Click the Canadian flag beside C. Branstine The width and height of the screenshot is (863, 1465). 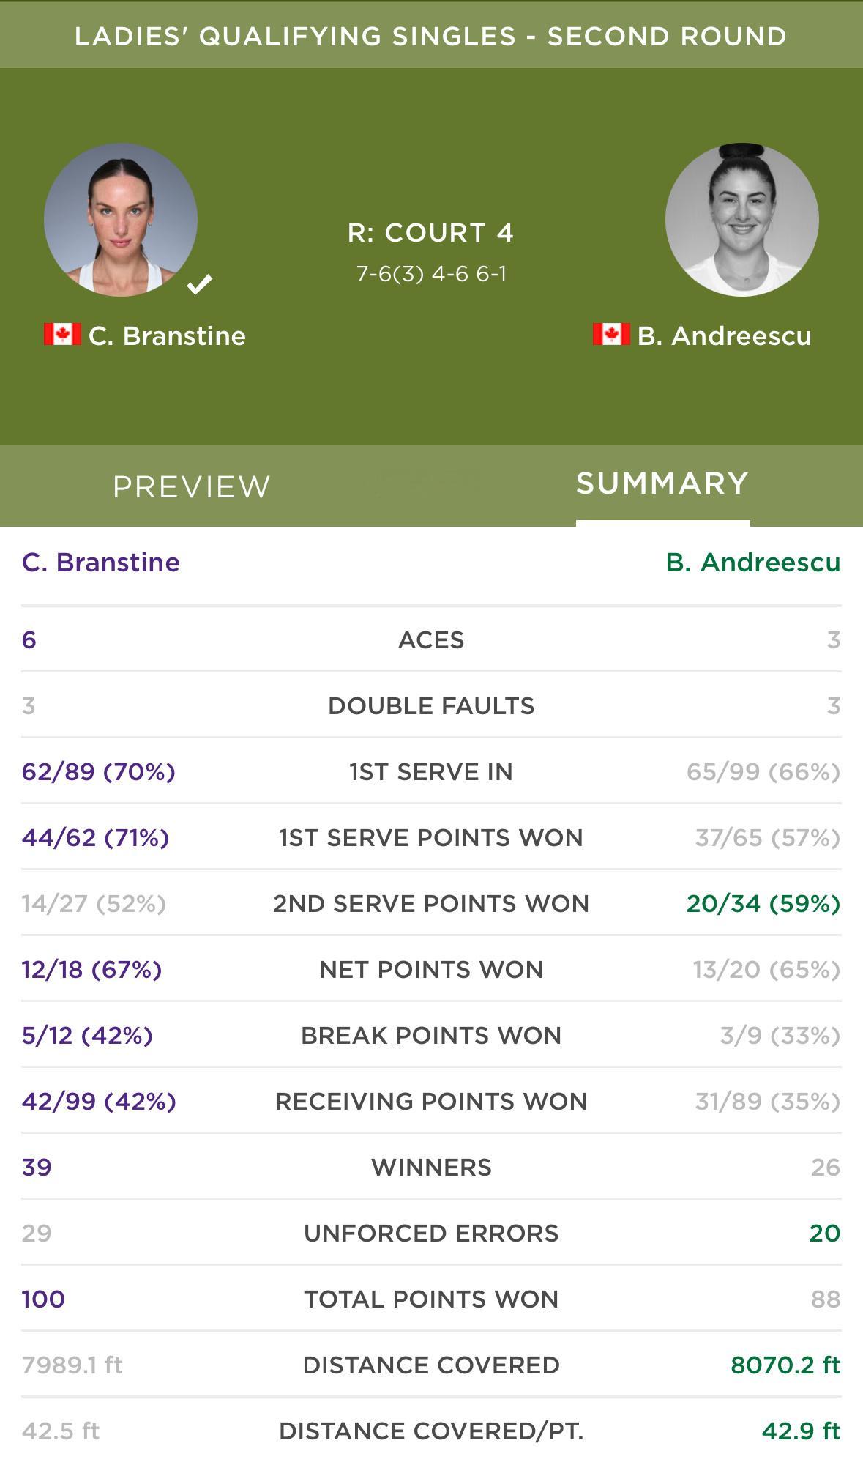coord(62,335)
